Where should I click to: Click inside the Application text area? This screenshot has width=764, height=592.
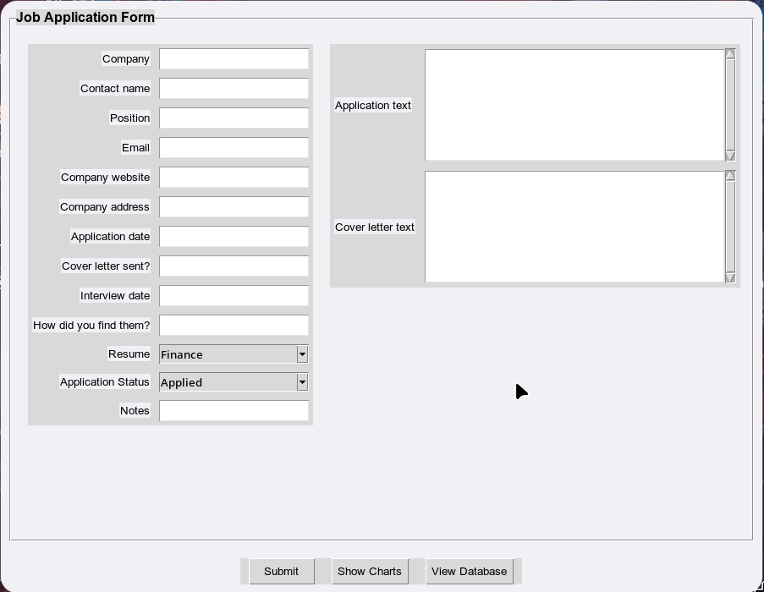574,105
